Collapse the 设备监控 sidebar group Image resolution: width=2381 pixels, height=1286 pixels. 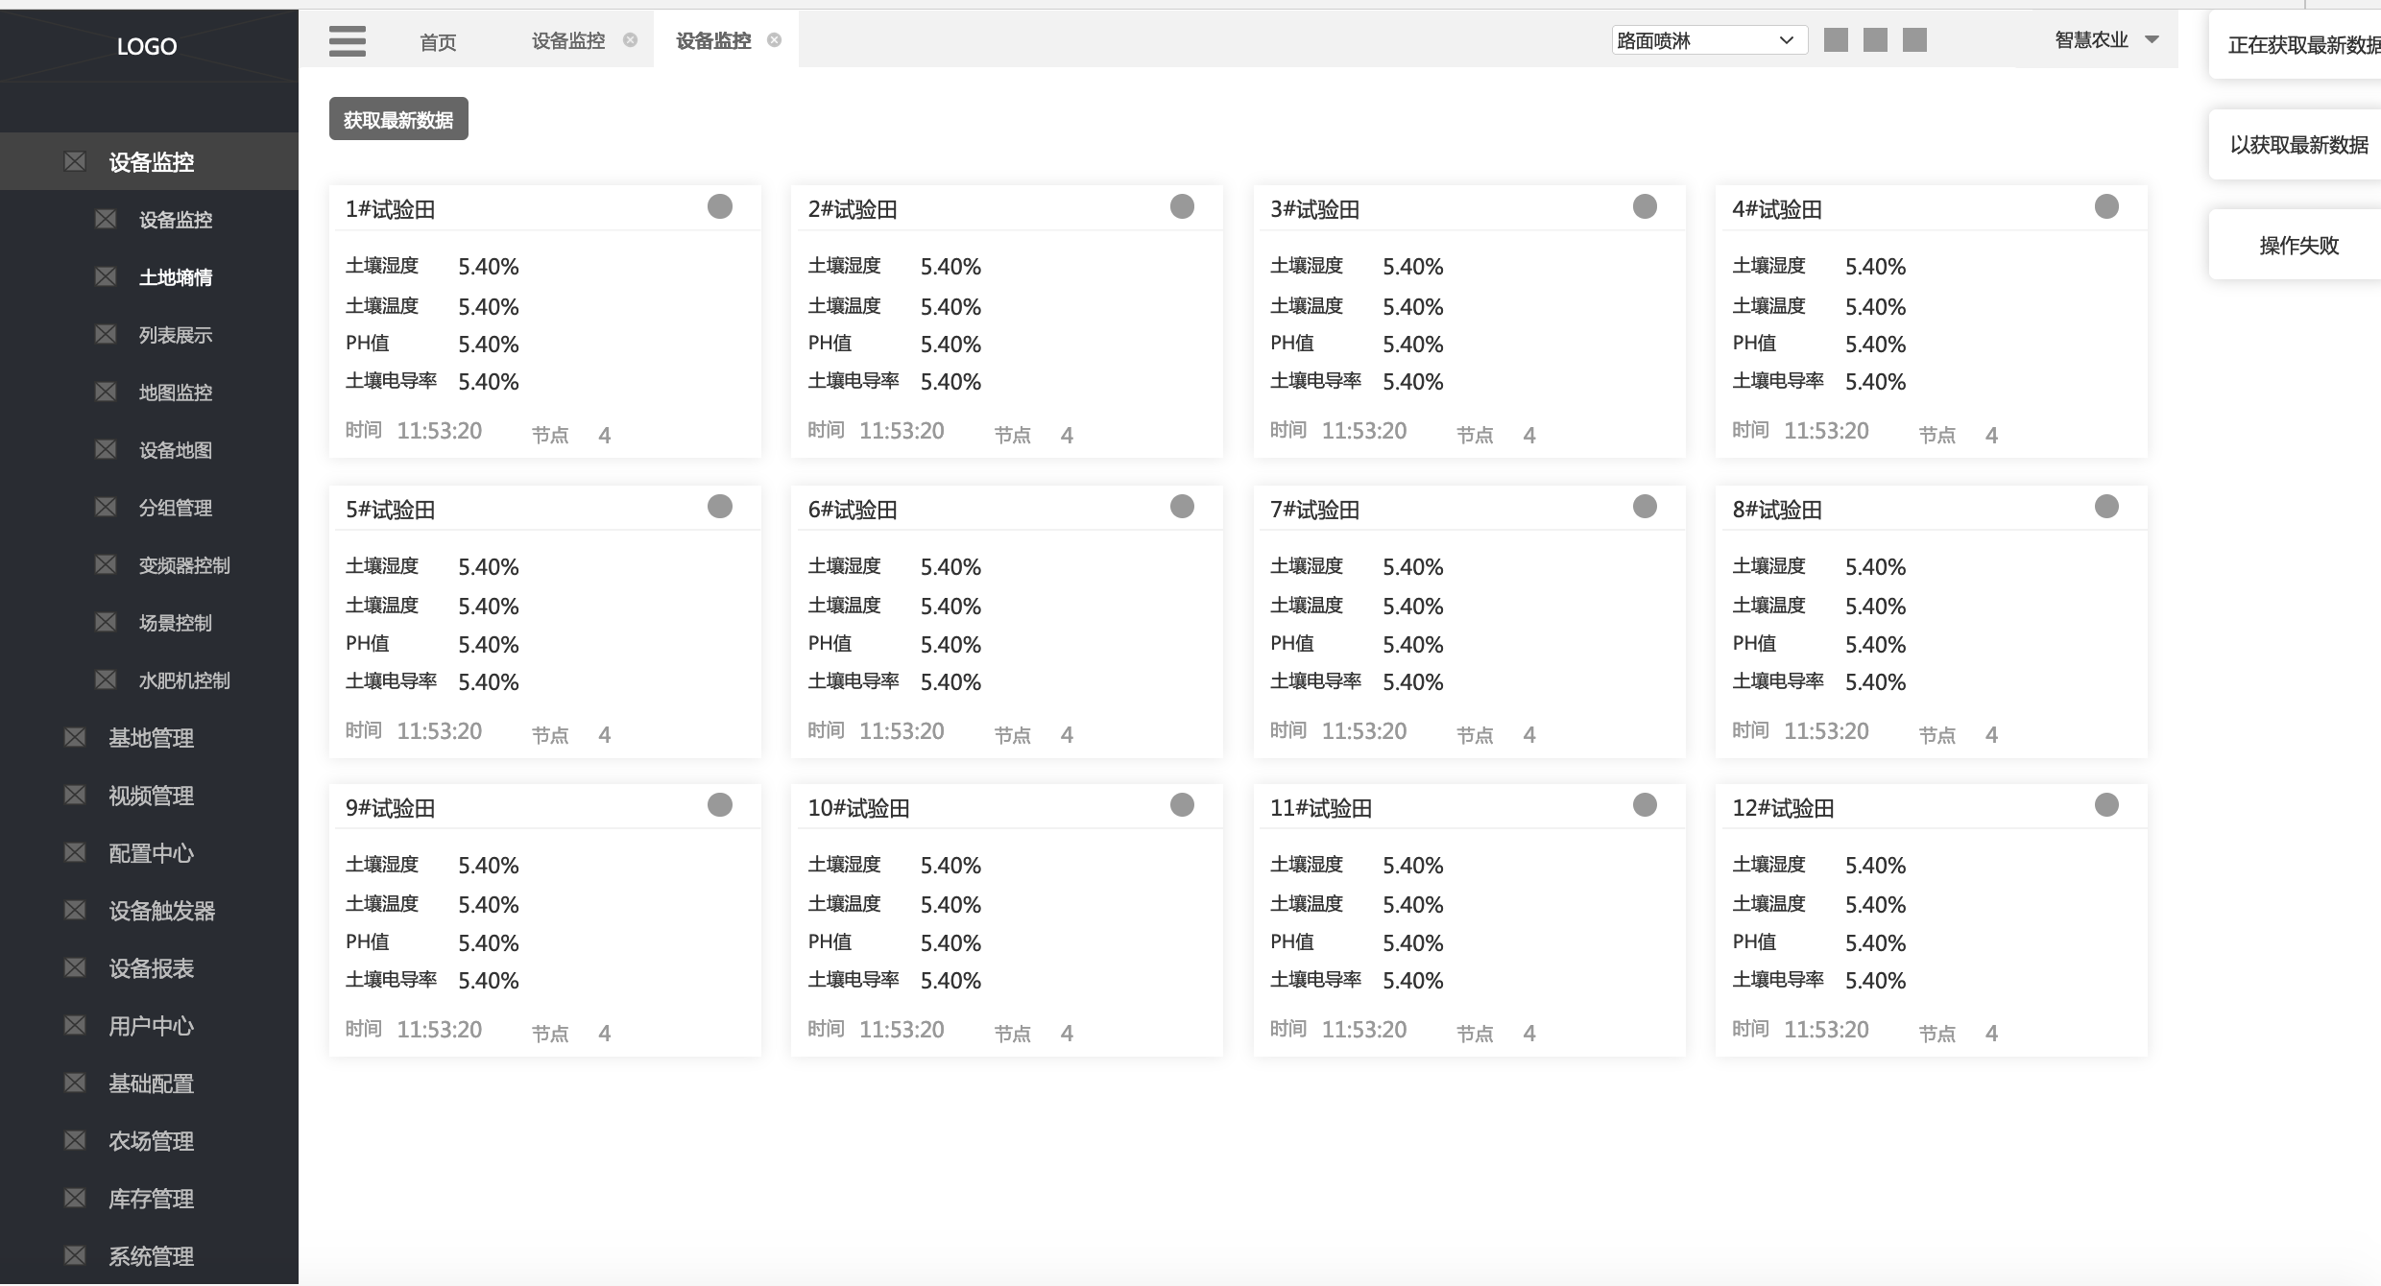pos(149,161)
